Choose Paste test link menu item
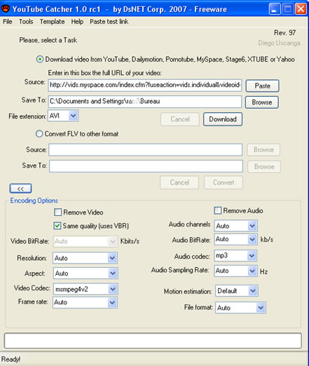Screen dimensions: 309x366 pos(109,22)
